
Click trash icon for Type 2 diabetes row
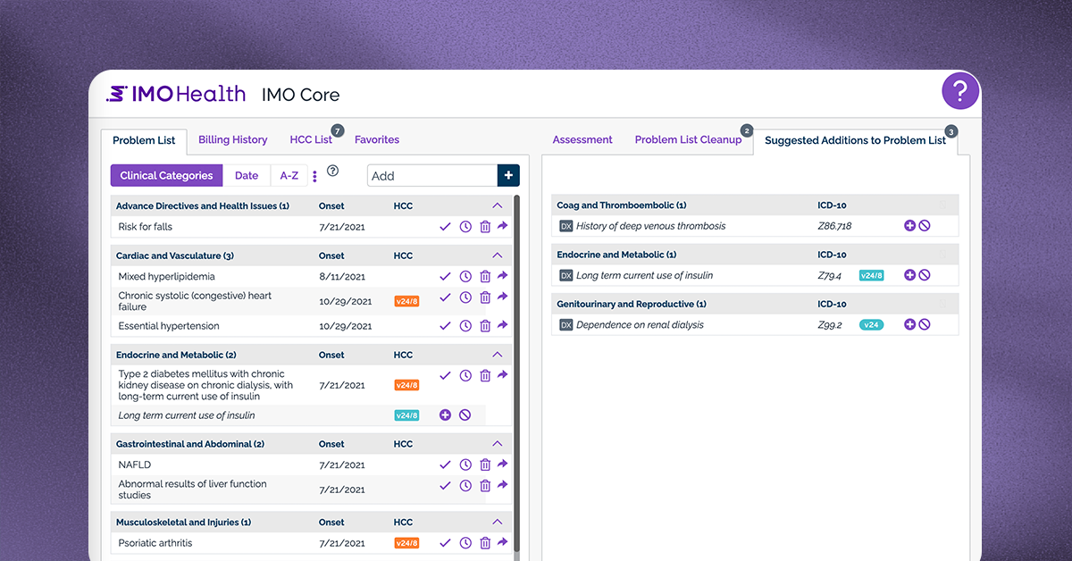tap(485, 376)
